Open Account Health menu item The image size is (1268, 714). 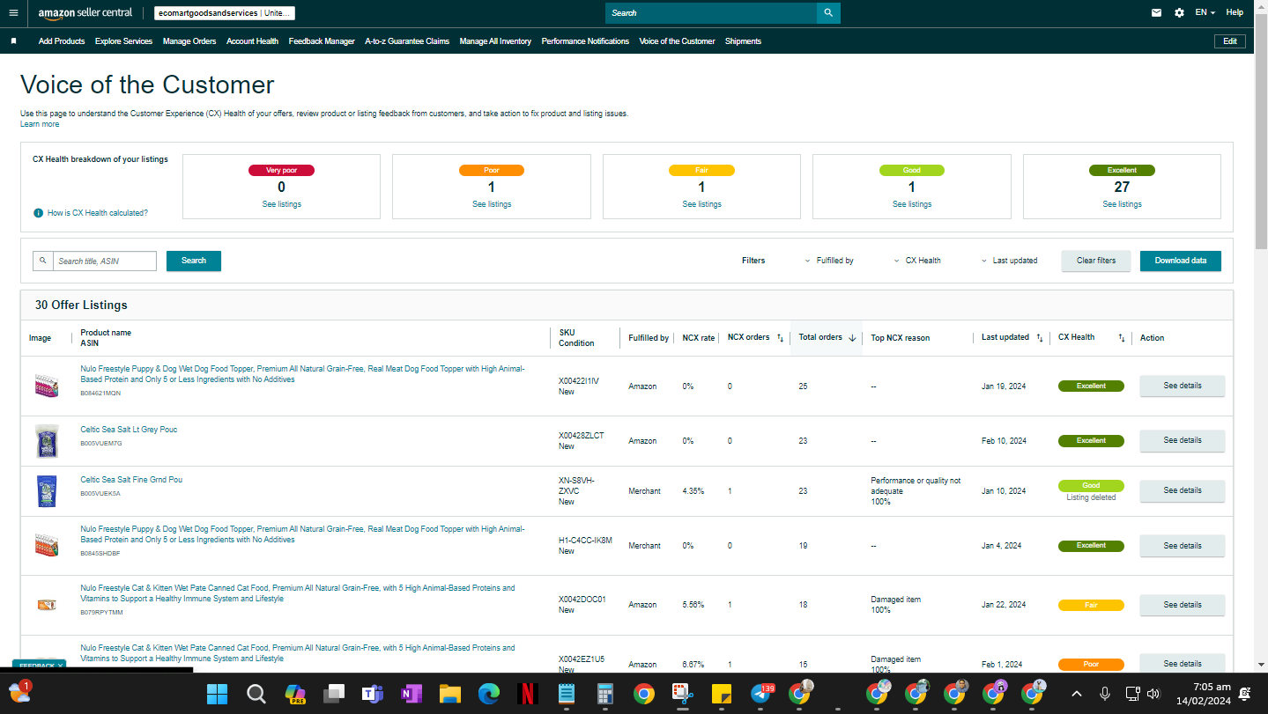[252, 41]
